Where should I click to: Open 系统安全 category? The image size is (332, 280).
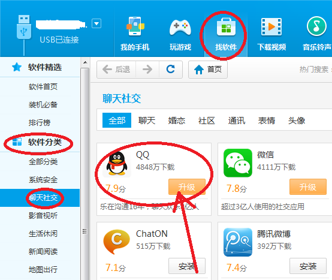[43, 180]
